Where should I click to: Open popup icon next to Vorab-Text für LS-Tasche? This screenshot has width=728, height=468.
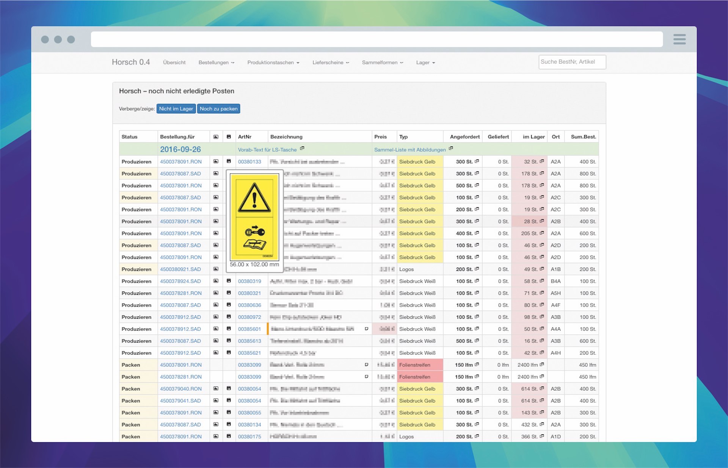pyautogui.click(x=302, y=148)
